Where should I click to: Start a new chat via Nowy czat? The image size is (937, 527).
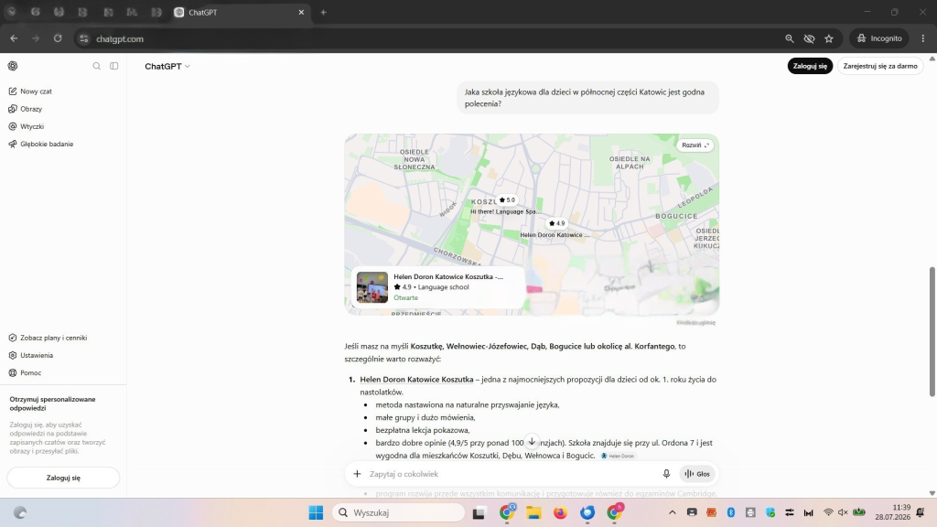pos(30,91)
